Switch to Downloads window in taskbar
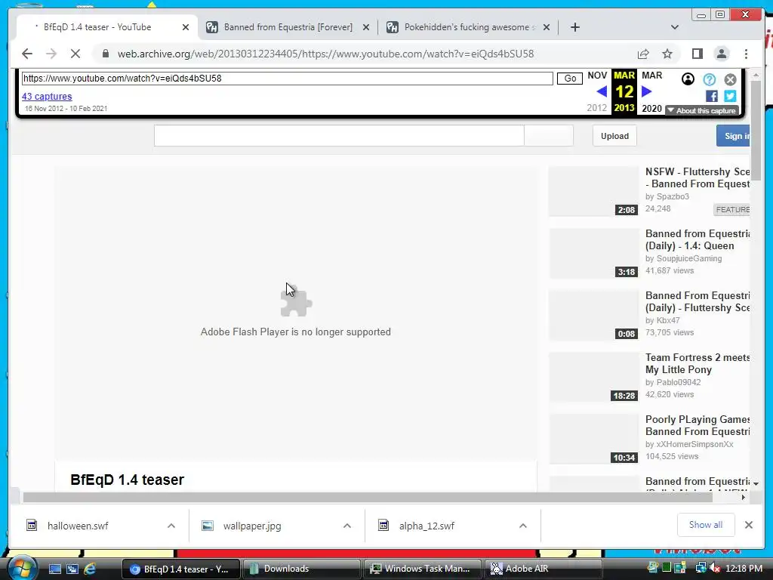This screenshot has width=773, height=580. click(x=300, y=569)
